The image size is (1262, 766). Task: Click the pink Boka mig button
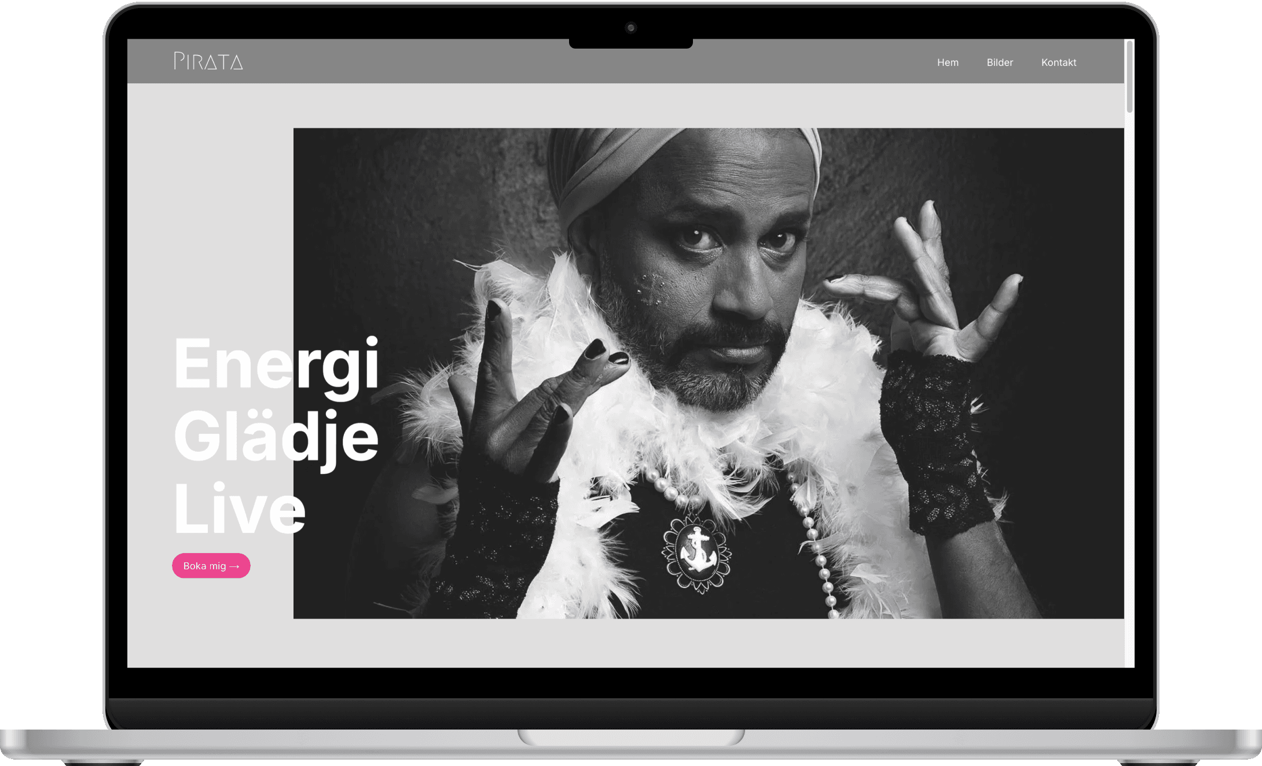tap(211, 566)
